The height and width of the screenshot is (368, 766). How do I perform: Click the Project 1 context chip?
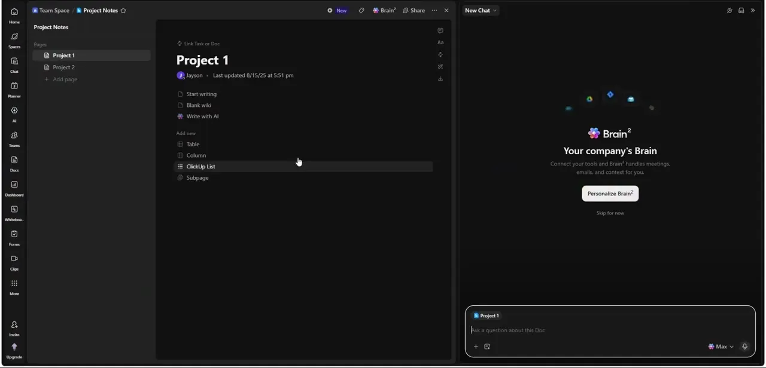[x=486, y=315]
